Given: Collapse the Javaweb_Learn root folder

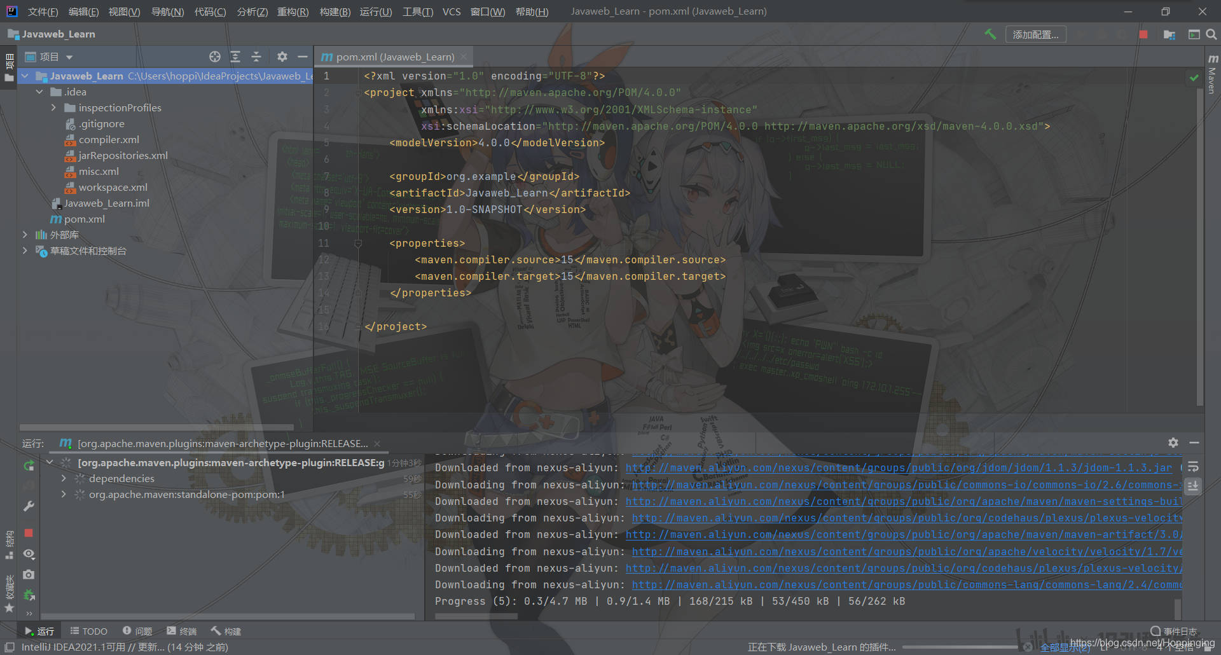Looking at the screenshot, I should pyautogui.click(x=25, y=76).
